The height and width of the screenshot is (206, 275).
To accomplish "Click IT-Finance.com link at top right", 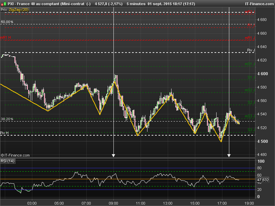I will point(259,4).
